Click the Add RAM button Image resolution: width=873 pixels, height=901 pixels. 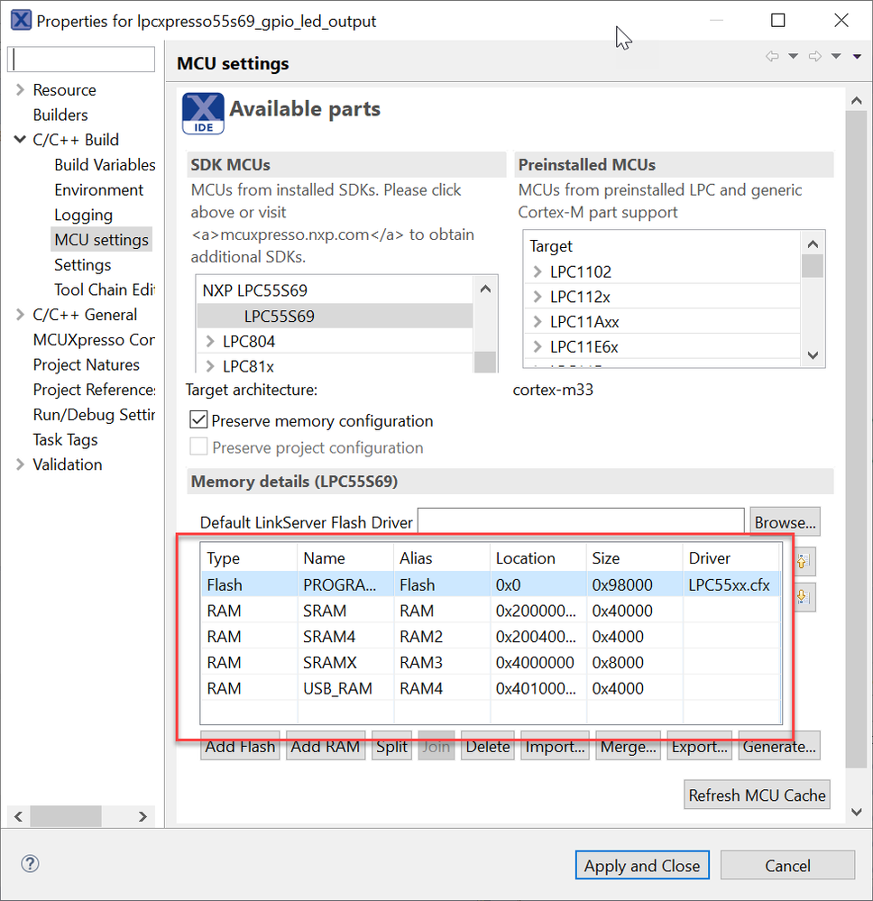pos(326,747)
